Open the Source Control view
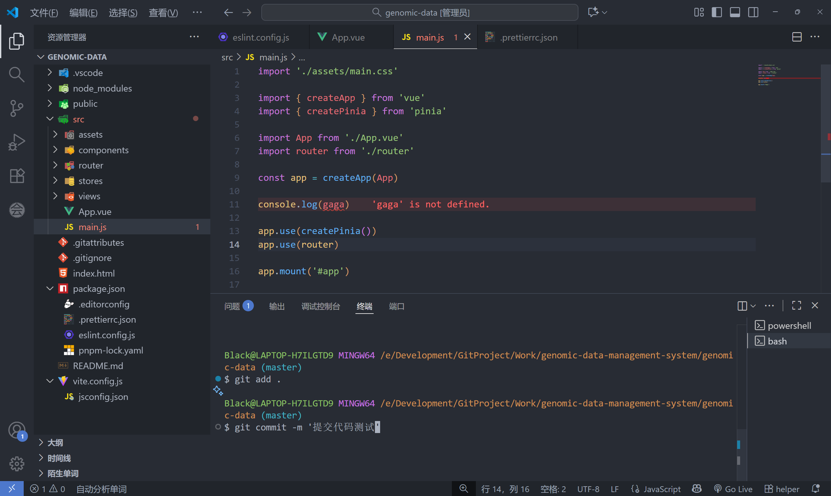 click(16, 108)
